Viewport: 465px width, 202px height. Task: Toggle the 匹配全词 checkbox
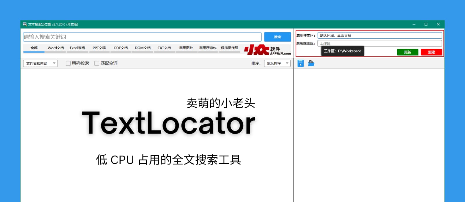97,63
